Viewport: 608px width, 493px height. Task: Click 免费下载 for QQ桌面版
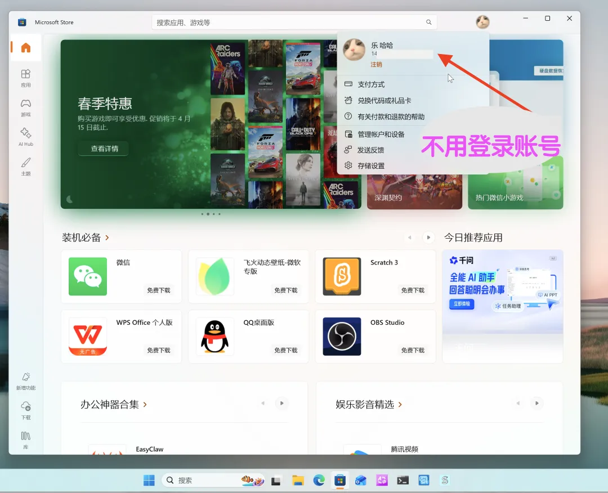pyautogui.click(x=286, y=350)
